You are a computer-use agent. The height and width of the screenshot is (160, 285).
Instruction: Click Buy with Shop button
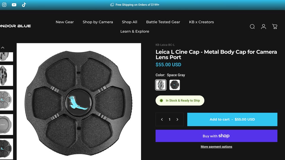216,136
